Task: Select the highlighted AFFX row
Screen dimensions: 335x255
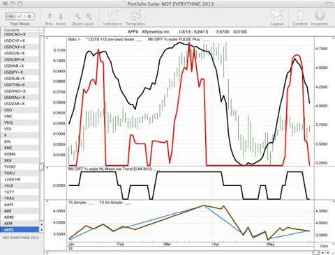Action: pyautogui.click(x=20, y=230)
